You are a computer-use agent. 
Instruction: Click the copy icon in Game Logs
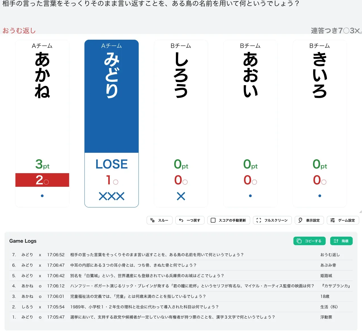coord(299,241)
